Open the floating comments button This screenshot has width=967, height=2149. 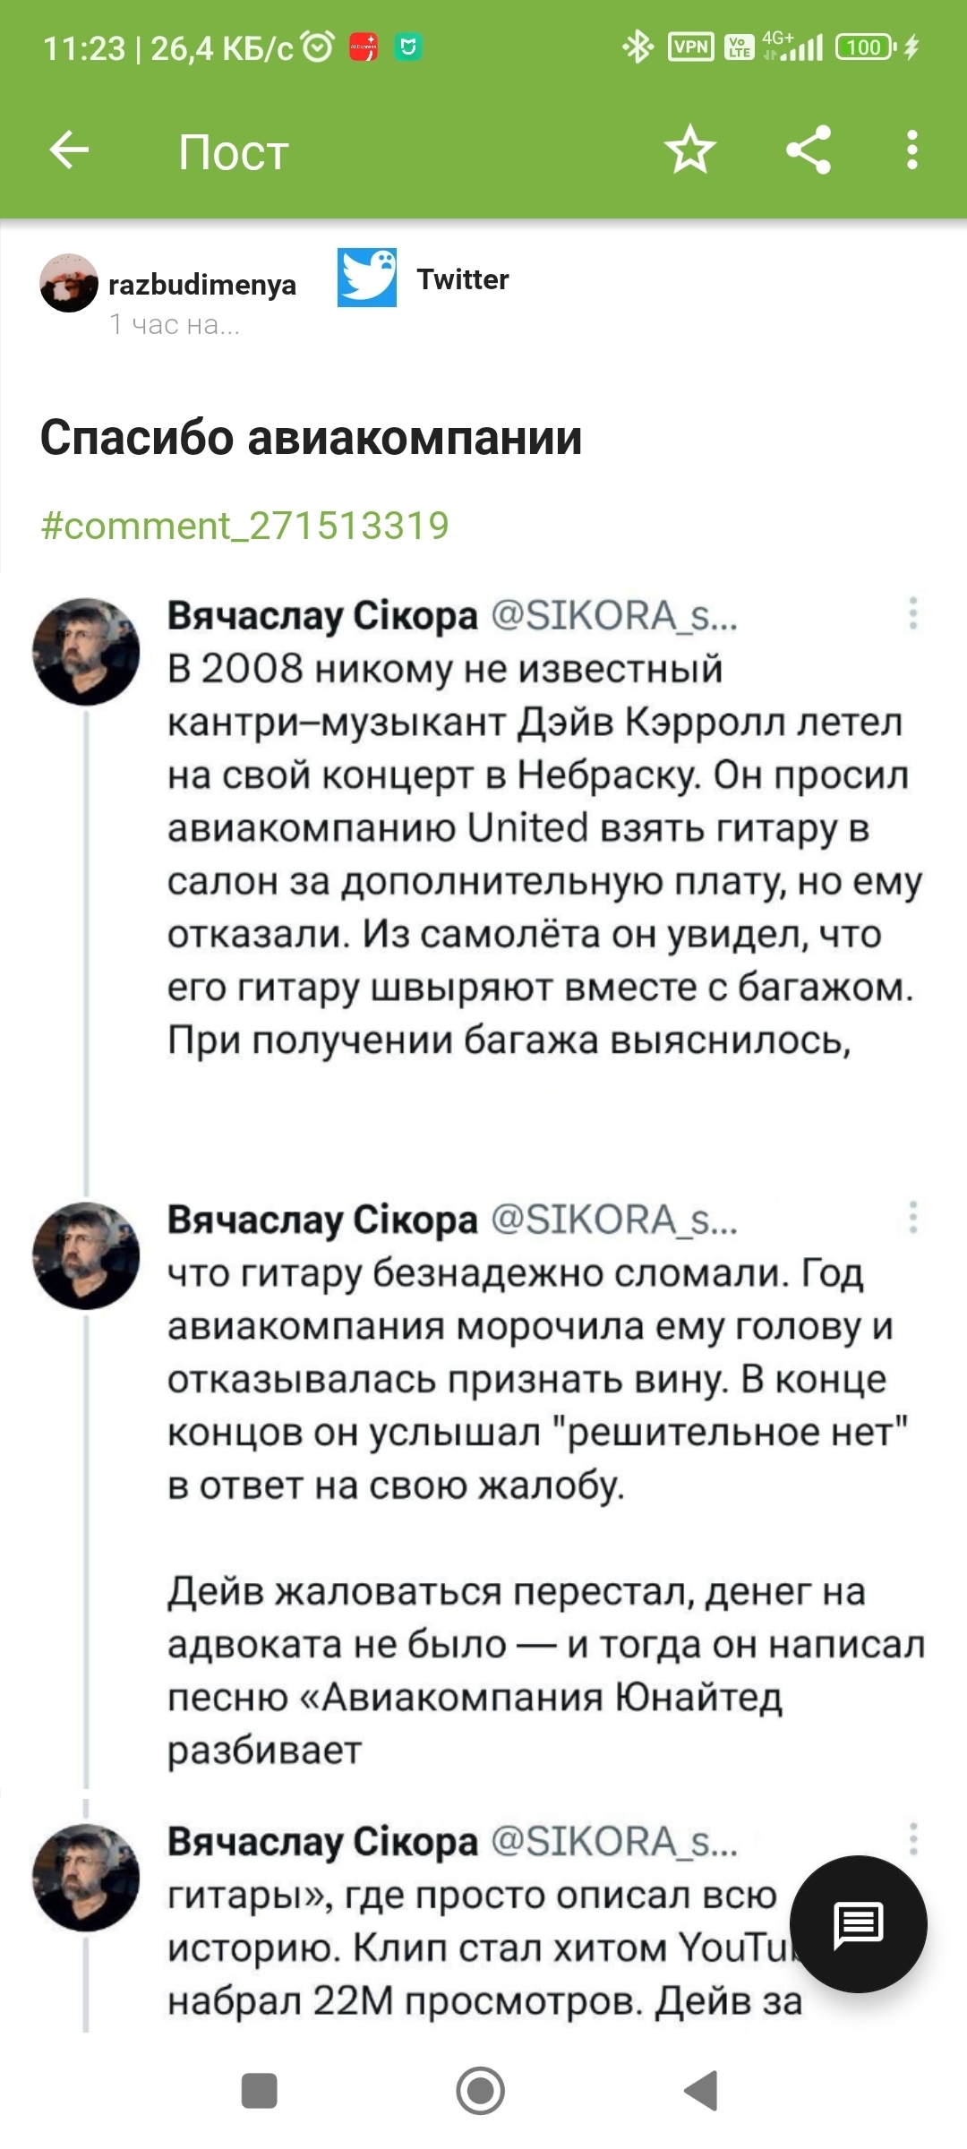859,1924
